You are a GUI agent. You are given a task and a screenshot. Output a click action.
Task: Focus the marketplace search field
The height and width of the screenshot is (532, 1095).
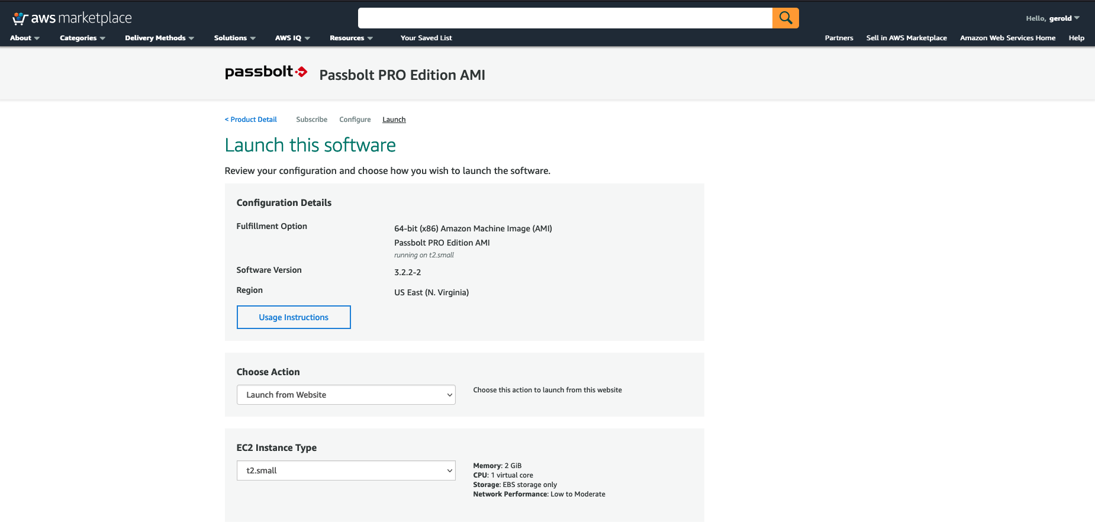point(565,18)
